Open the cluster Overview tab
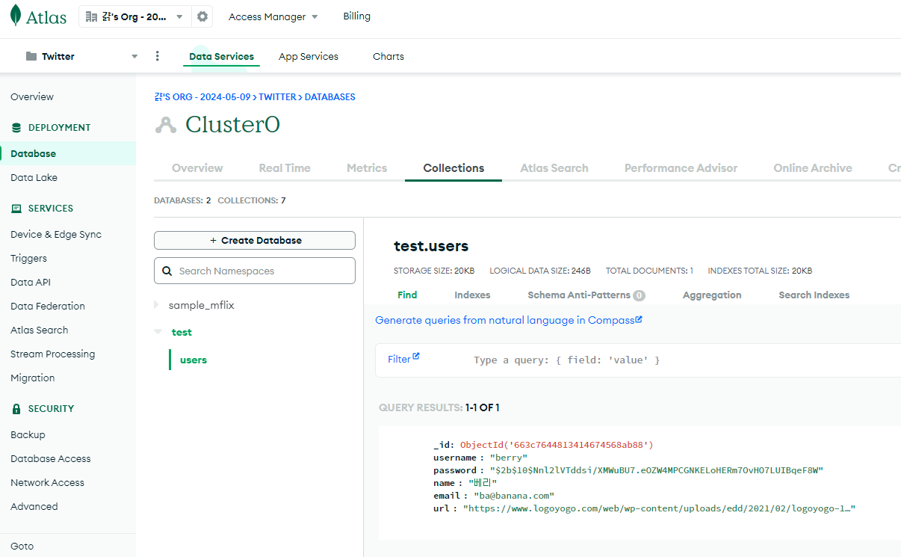 [x=197, y=168]
